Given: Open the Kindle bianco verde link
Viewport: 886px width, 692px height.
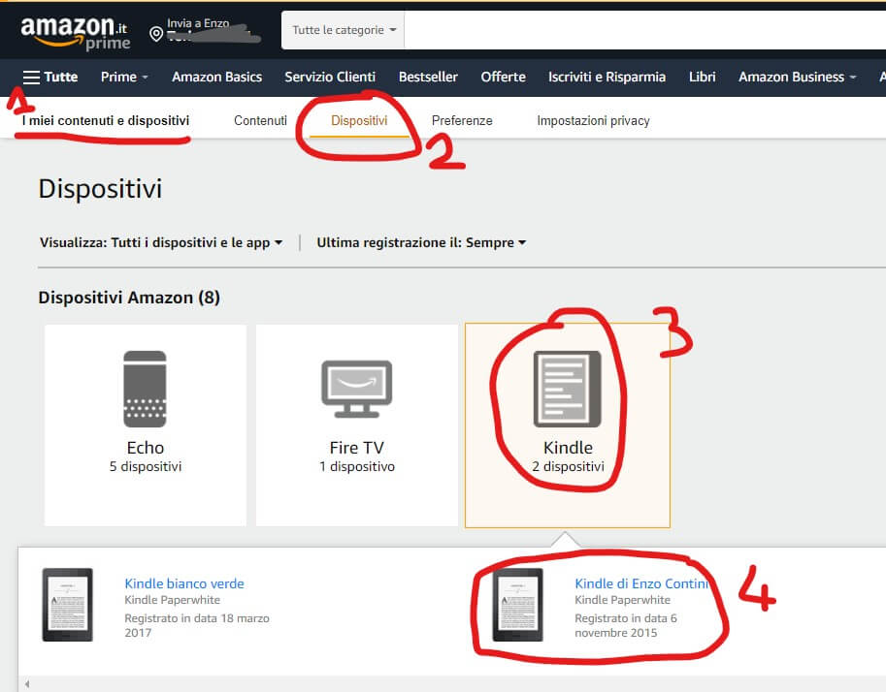Looking at the screenshot, I should (x=184, y=583).
